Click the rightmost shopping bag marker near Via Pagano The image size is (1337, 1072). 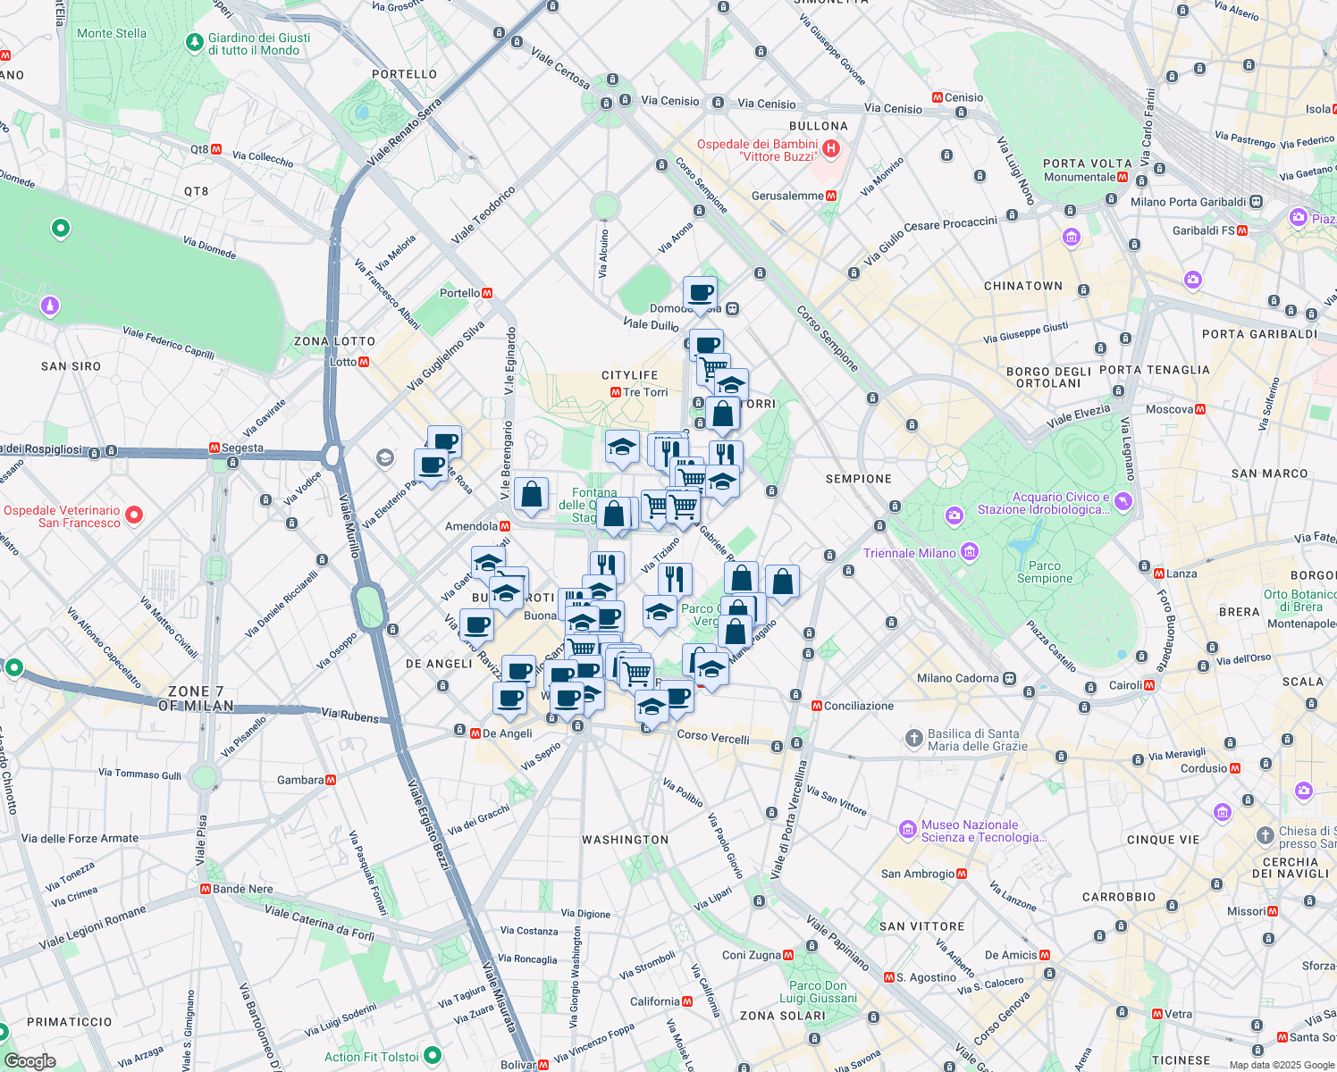782,582
